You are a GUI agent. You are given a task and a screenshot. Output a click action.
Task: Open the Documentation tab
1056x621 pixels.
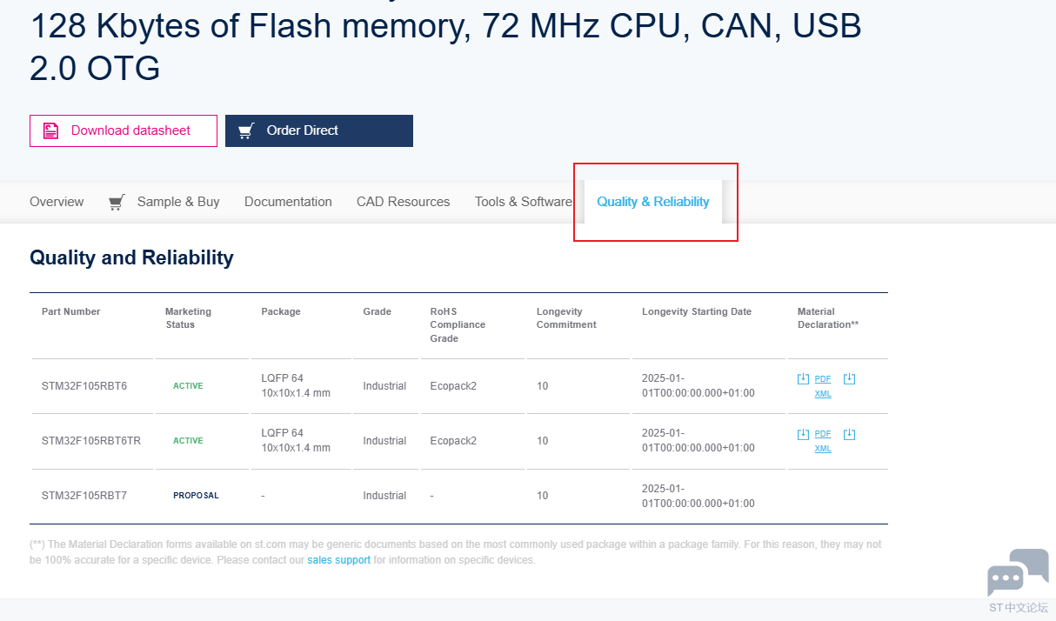pos(288,202)
